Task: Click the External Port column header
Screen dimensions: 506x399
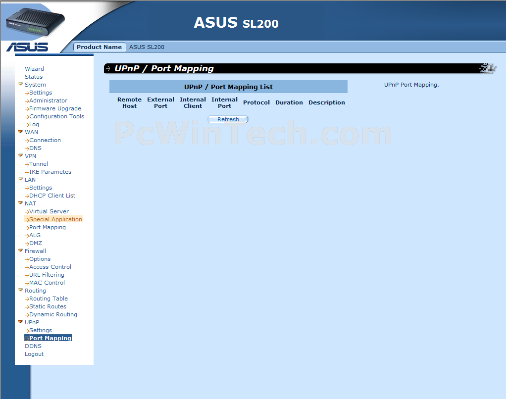Action: tap(161, 102)
